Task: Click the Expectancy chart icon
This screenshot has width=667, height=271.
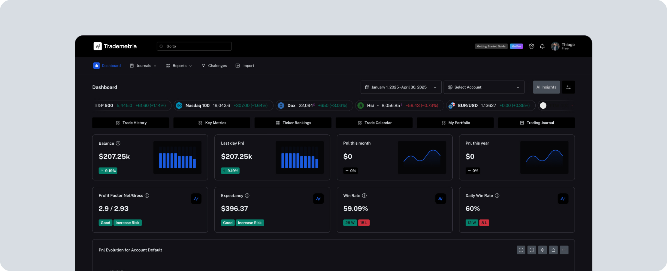Action: 318,199
